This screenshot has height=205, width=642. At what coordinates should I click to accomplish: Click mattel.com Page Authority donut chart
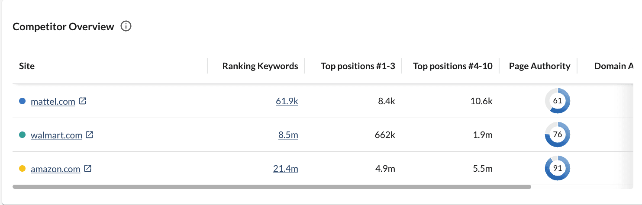[x=557, y=101]
